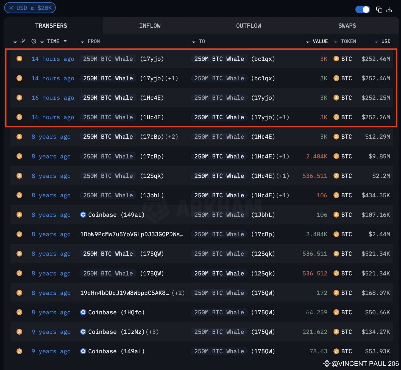Click the filter icon before TO
The height and width of the screenshot is (370, 401).
point(194,41)
